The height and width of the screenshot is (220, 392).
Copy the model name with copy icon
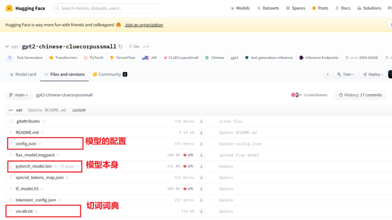(120, 47)
